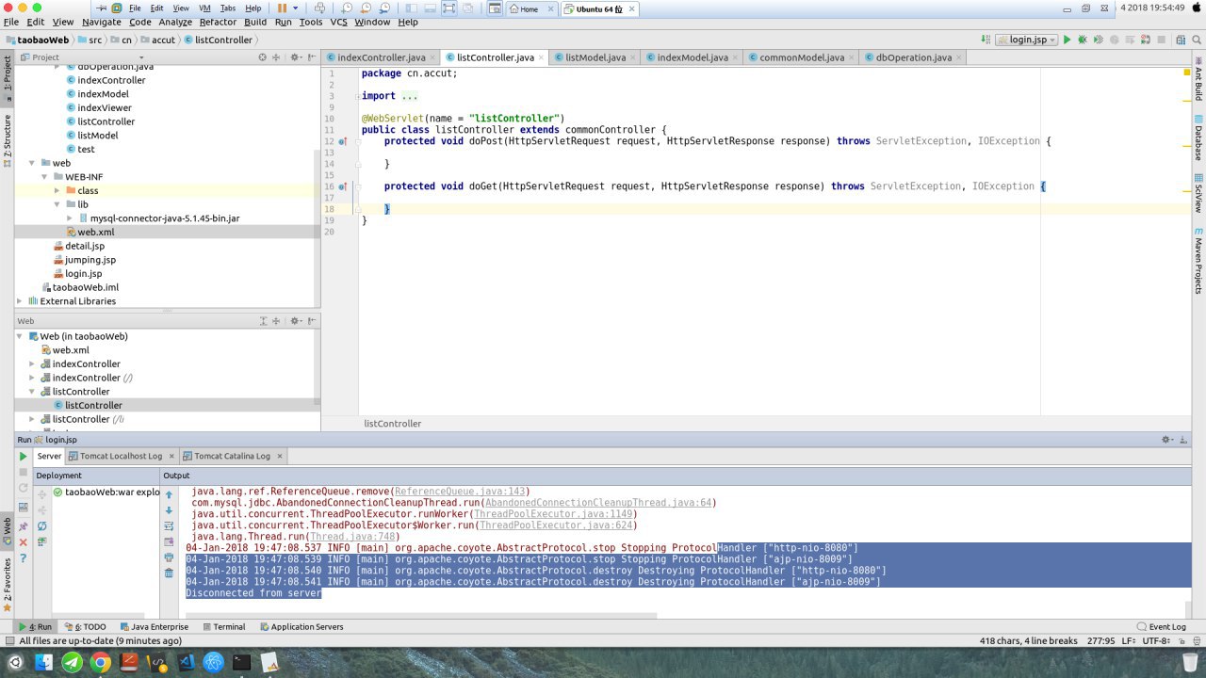The width and height of the screenshot is (1206, 678).
Task: Expand the External Libraries tree node
Action: tap(21, 301)
